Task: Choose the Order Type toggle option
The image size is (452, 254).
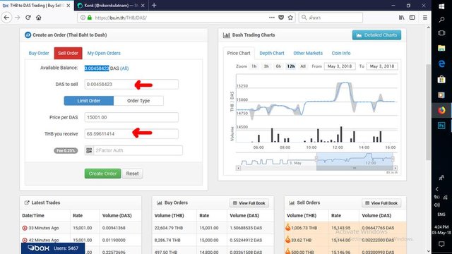Action: point(138,101)
